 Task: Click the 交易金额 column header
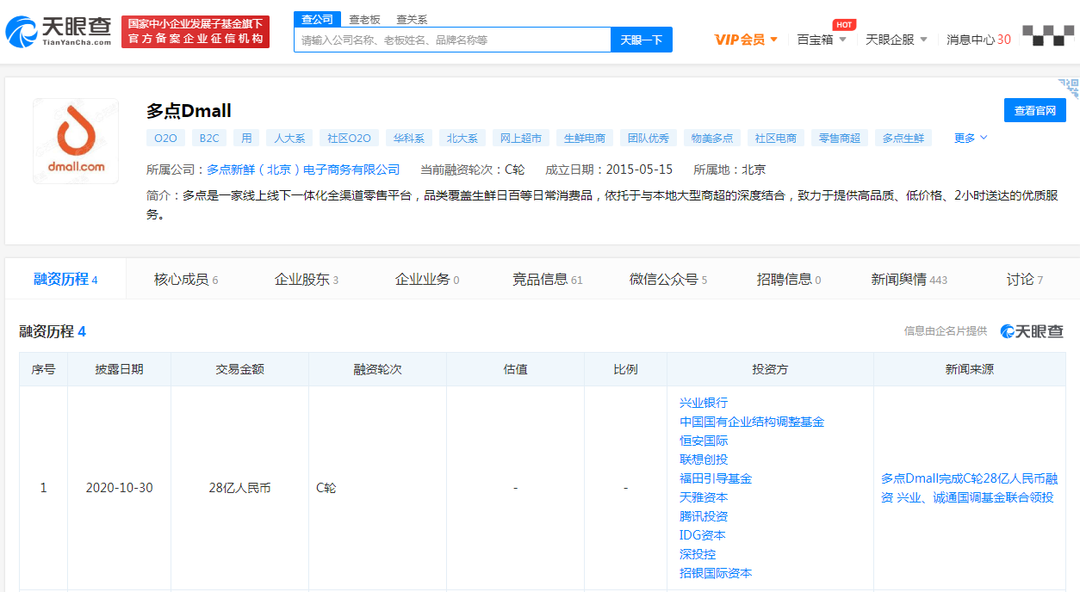click(x=239, y=369)
